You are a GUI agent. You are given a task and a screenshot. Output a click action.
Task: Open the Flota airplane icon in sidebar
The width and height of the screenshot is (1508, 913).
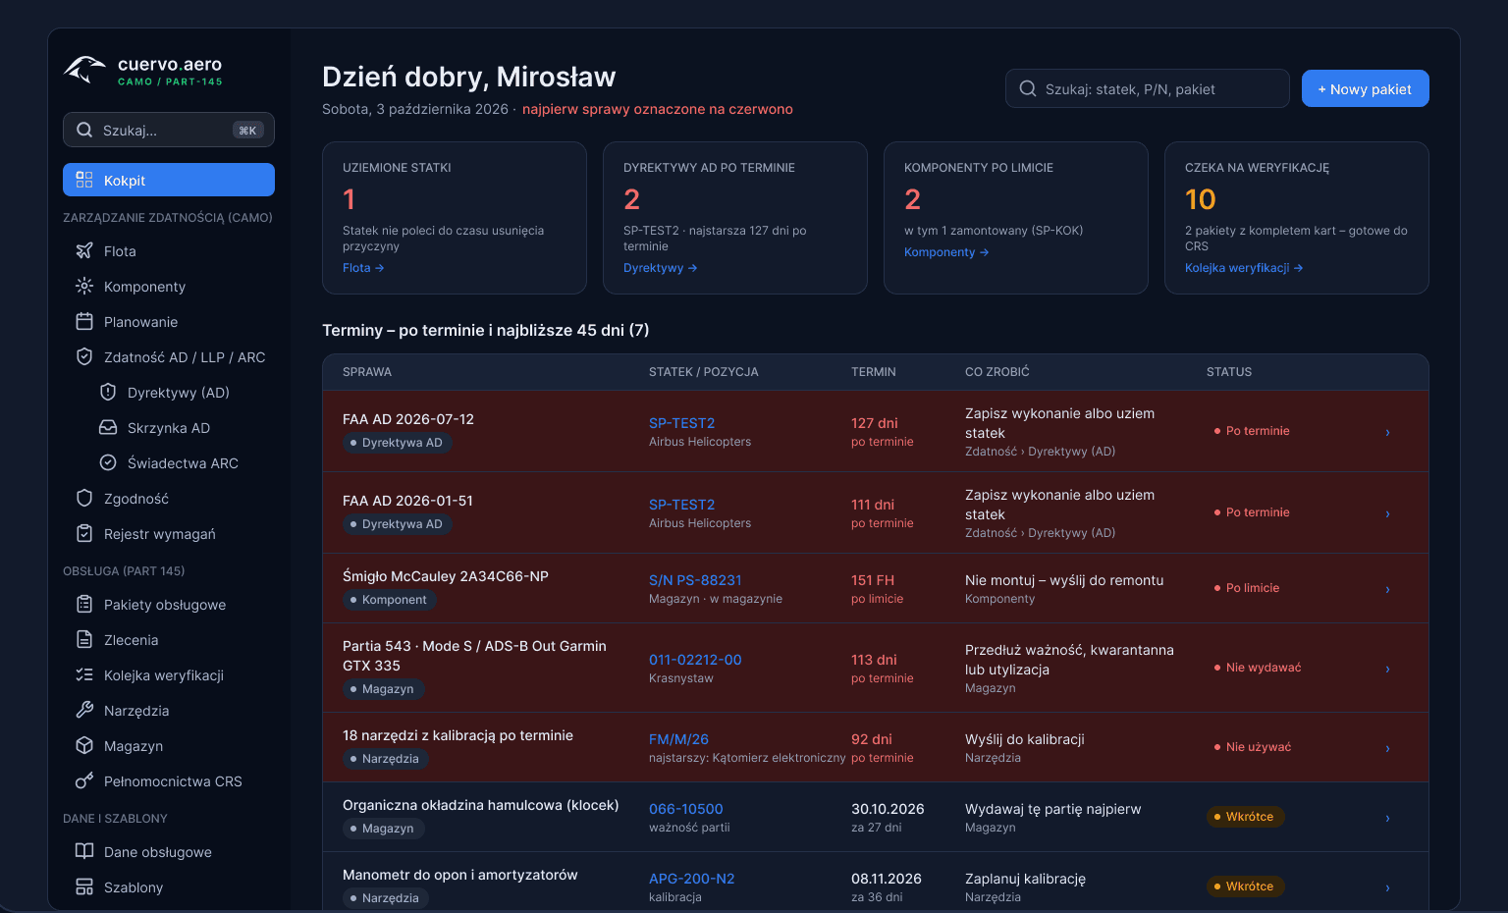84,251
